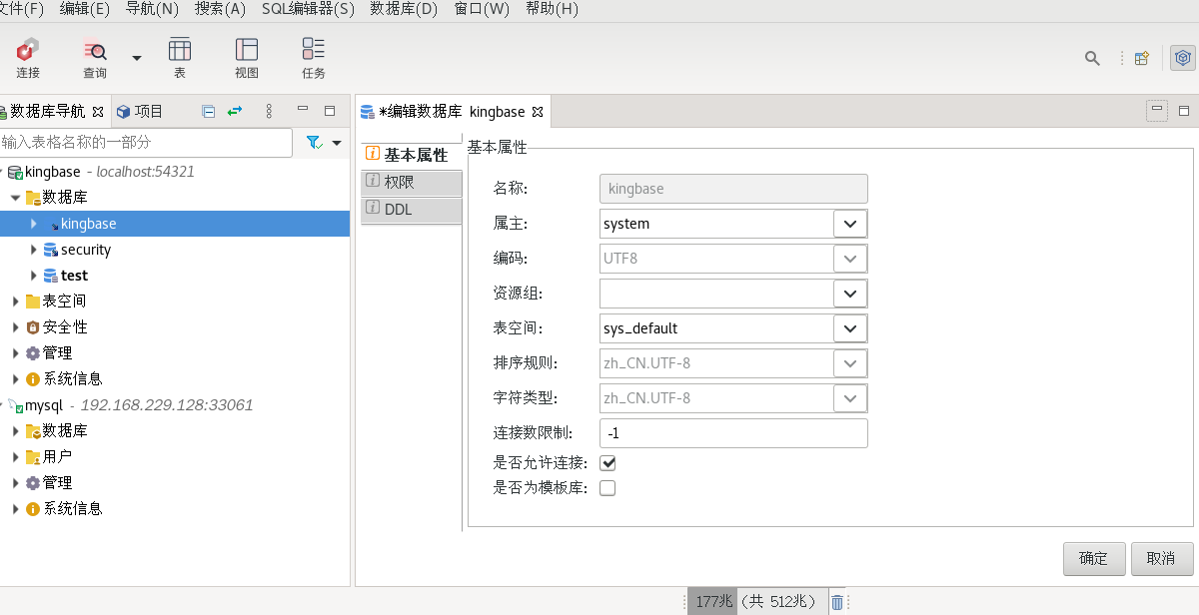
Task: Open the SQL编辑器 menu
Action: [x=307, y=9]
